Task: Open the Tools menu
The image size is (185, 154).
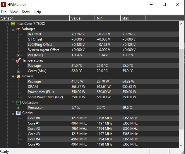Action: pos(25,12)
